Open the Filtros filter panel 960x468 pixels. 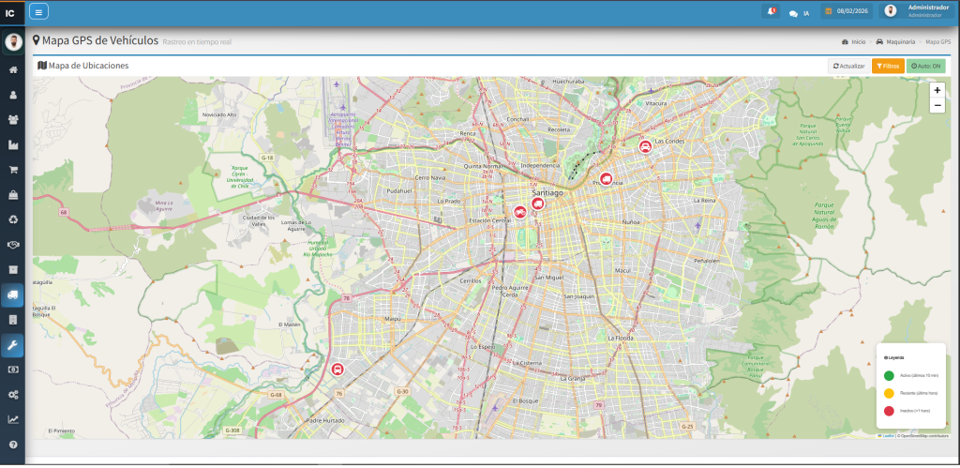(888, 67)
